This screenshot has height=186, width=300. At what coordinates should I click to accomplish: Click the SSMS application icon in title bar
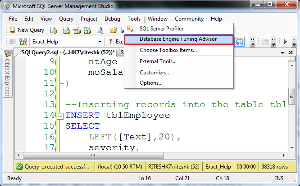7,6
